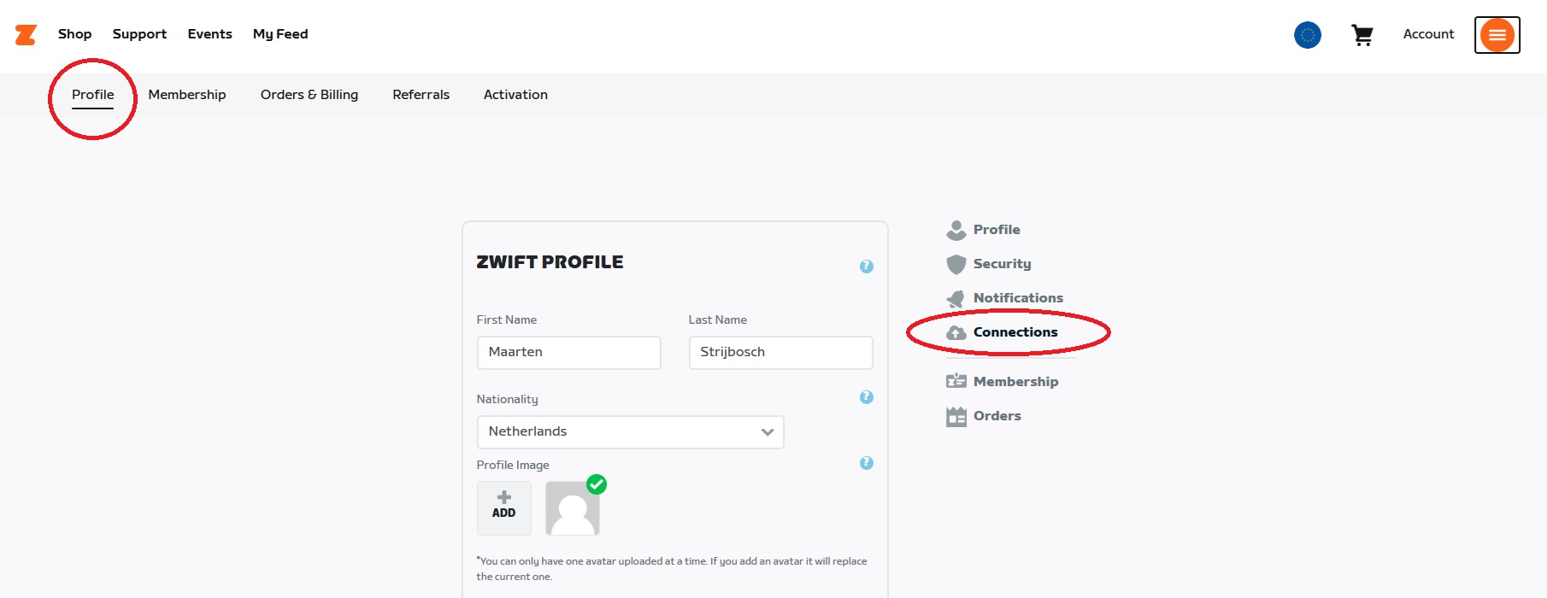This screenshot has width=1547, height=598.
Task: Click the Security shield sidebar item
Action: coord(989,264)
